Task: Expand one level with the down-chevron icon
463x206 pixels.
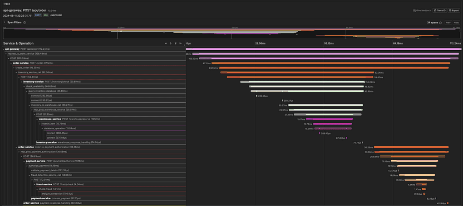Action: pos(166,43)
